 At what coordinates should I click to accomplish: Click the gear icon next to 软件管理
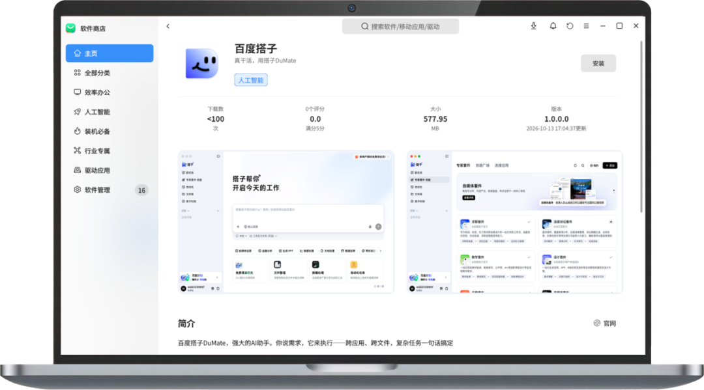(x=77, y=189)
